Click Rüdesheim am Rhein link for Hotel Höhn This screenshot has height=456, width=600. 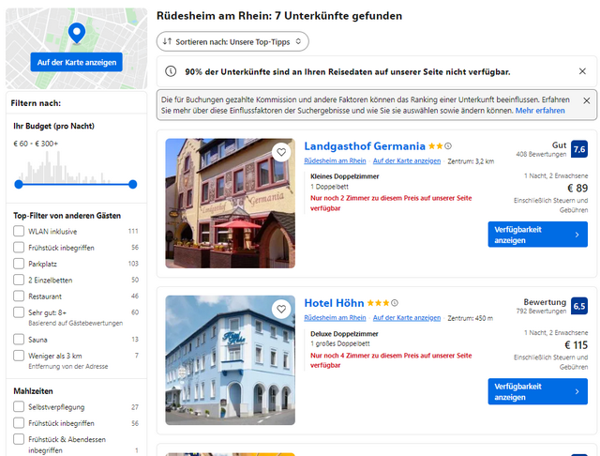coord(335,318)
